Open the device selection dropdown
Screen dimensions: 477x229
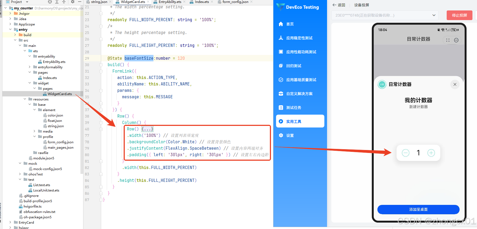click(385, 15)
